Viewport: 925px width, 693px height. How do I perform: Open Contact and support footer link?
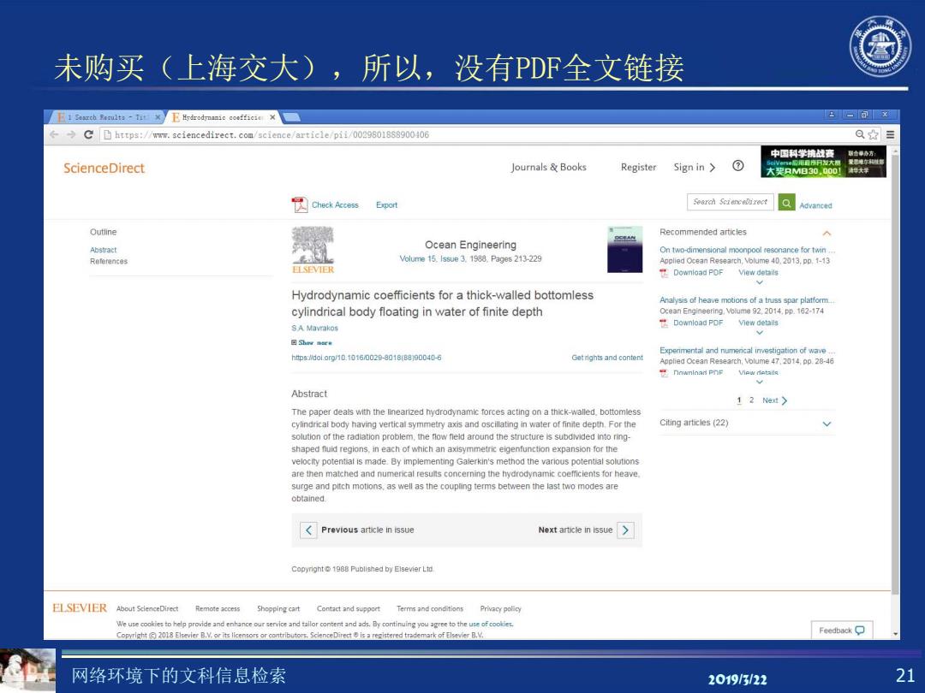pos(349,609)
